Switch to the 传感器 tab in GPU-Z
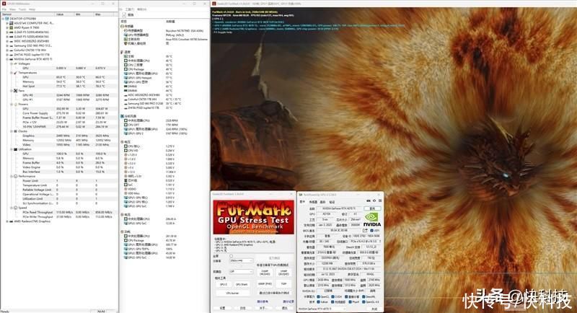The width and height of the screenshot is (577, 313). [x=313, y=201]
